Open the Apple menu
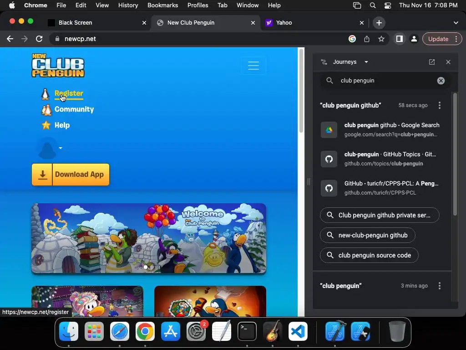The height and width of the screenshot is (350, 466). 12,5
